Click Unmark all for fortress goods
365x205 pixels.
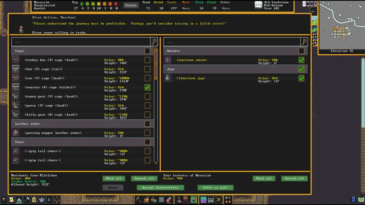pos(294,178)
